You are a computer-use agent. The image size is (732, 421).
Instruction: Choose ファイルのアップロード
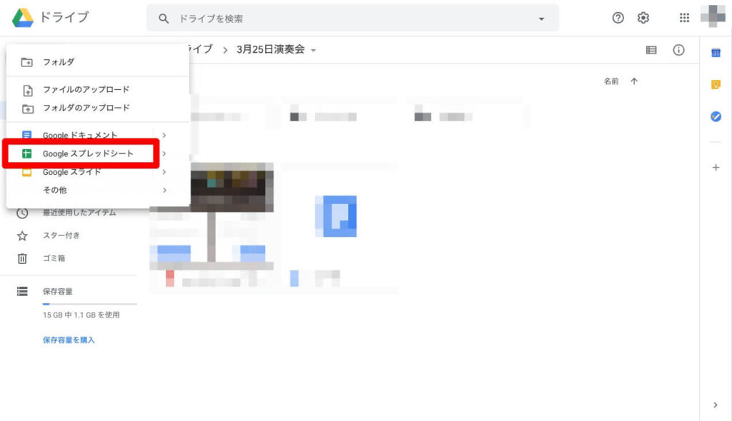97,89
